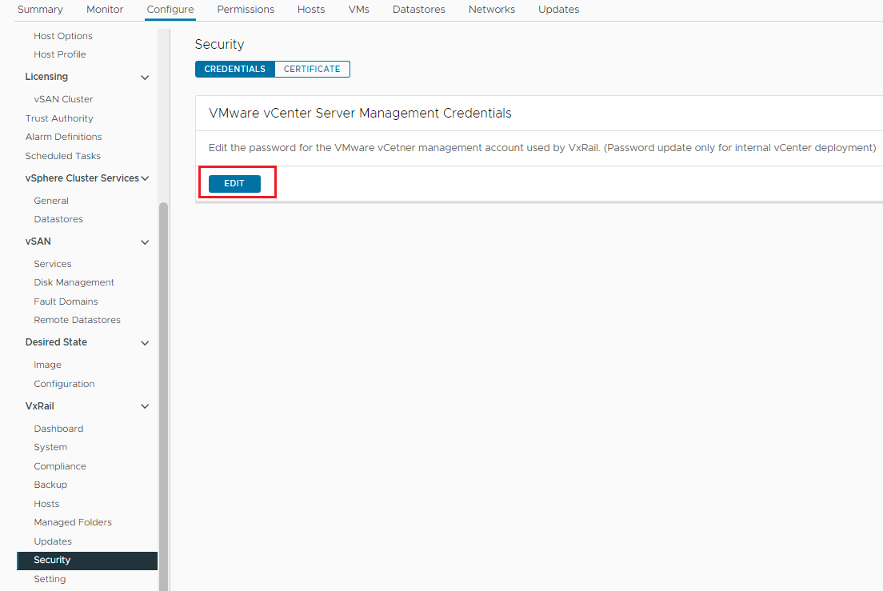Click the Security page title
883x591 pixels.
[220, 45]
